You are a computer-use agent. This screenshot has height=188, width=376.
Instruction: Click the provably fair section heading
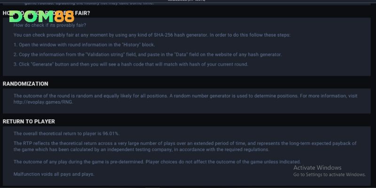click(47, 13)
